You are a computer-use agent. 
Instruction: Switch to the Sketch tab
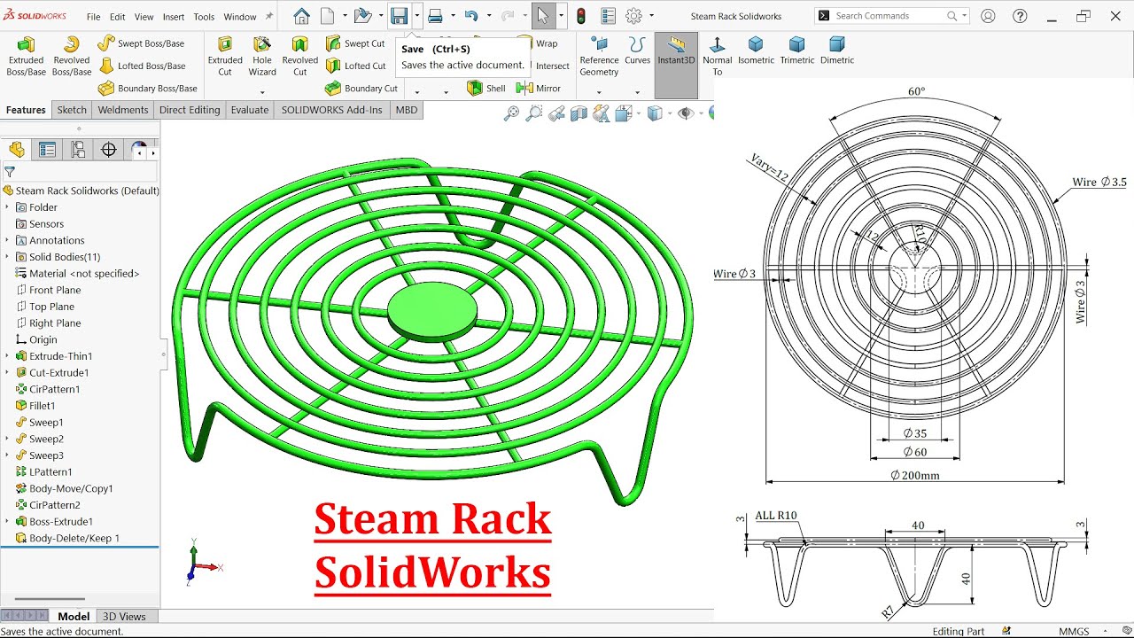[x=72, y=110]
